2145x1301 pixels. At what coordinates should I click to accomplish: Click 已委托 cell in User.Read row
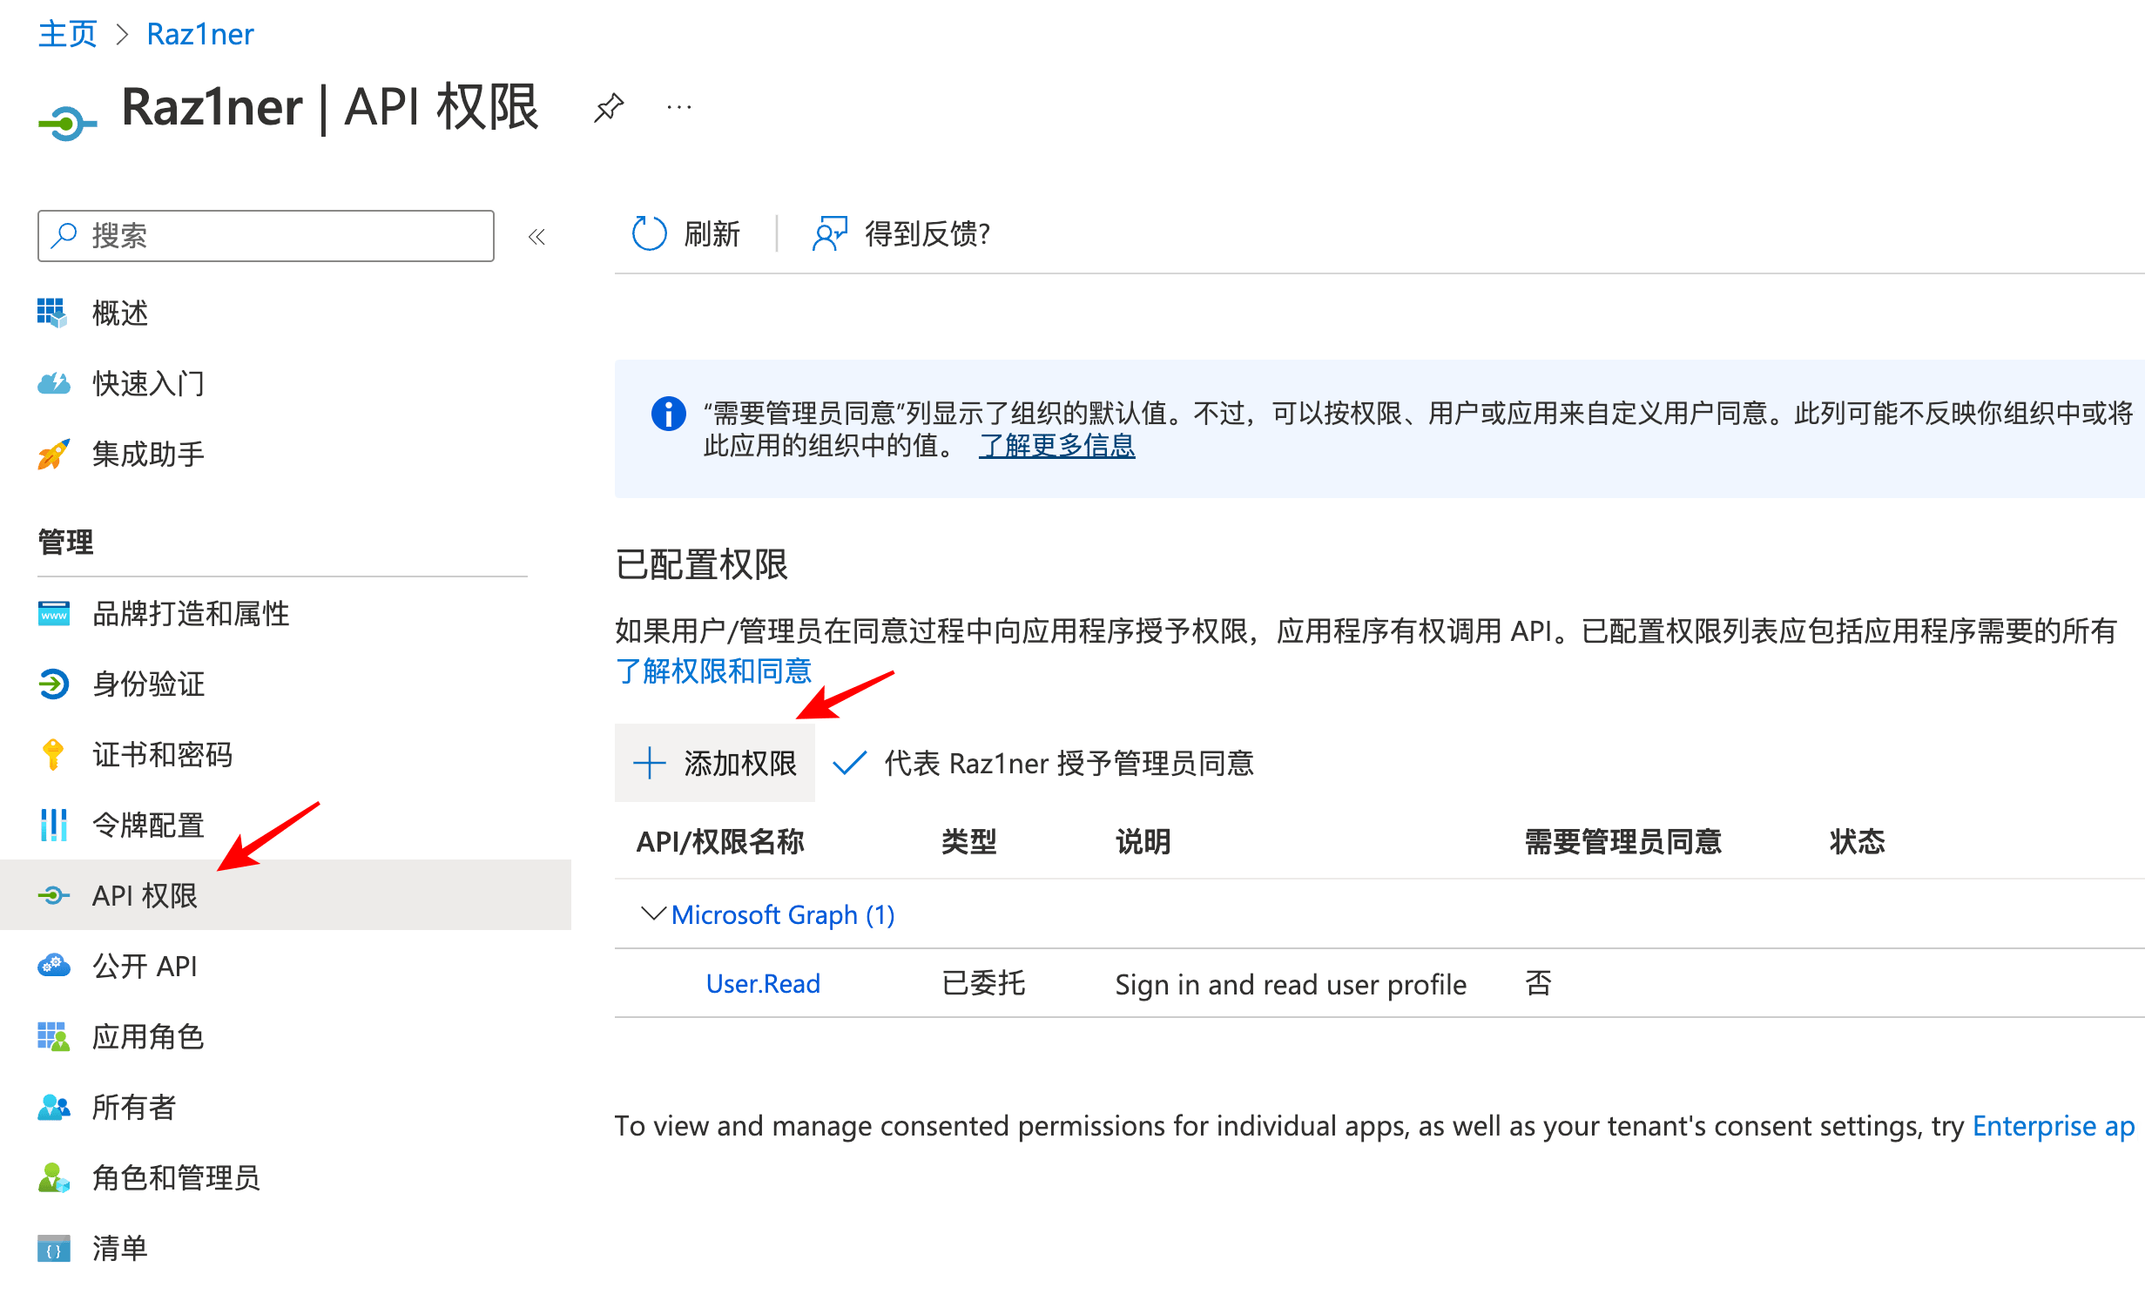[x=983, y=983]
